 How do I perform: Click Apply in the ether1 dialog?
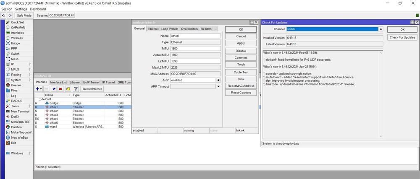[241, 43]
